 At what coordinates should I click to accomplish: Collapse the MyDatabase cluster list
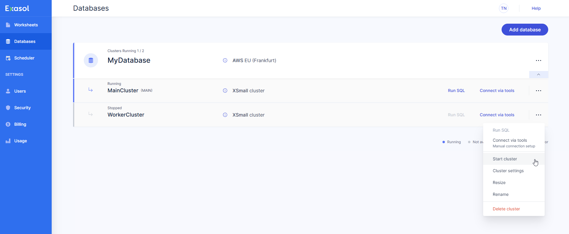pyautogui.click(x=538, y=75)
